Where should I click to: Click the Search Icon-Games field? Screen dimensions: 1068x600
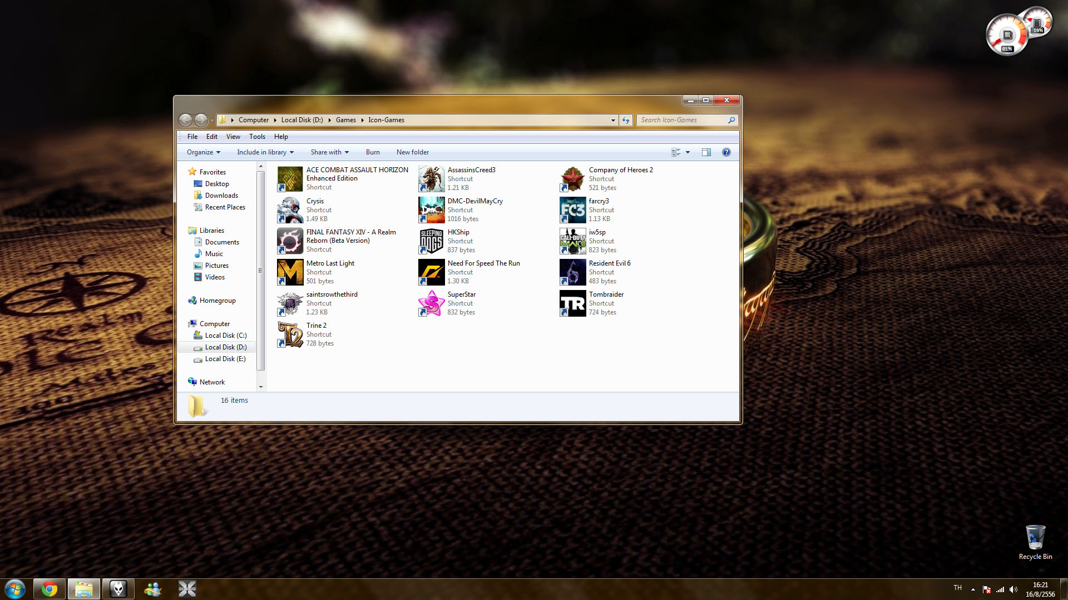coord(681,120)
